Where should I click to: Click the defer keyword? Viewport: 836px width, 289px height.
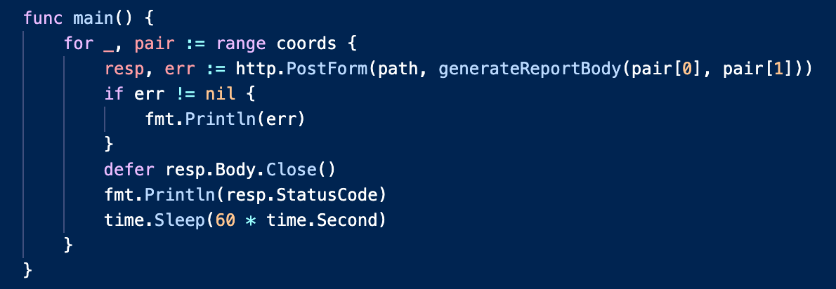(x=129, y=170)
